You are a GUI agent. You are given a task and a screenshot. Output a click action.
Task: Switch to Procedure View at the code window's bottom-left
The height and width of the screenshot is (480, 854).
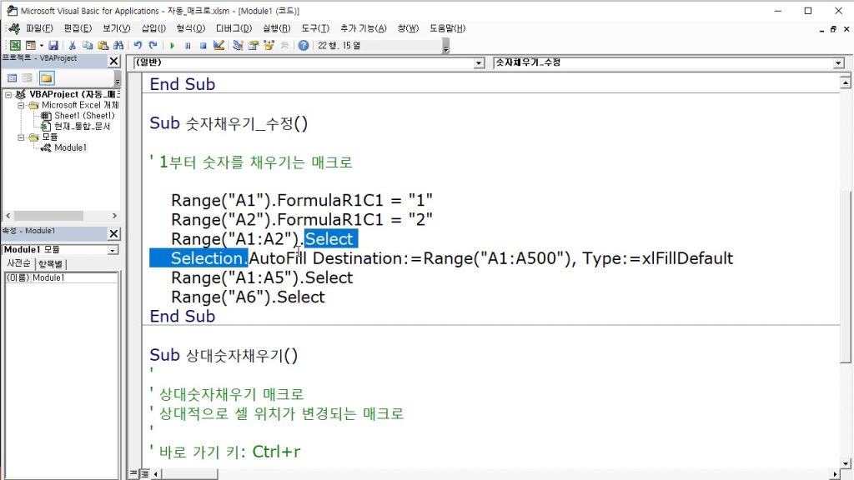pos(133,473)
